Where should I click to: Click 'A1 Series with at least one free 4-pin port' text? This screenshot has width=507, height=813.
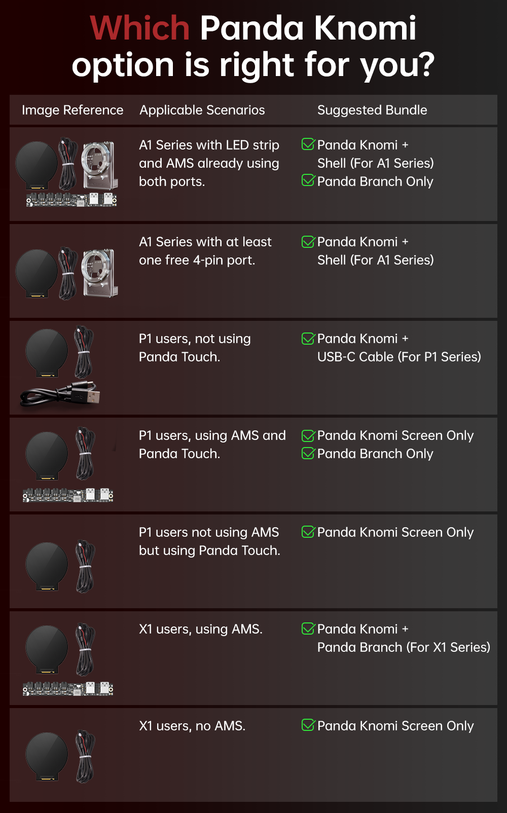[x=205, y=251]
